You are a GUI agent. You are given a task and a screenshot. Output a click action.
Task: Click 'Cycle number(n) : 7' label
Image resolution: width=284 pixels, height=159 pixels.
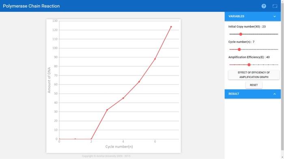pyautogui.click(x=241, y=42)
